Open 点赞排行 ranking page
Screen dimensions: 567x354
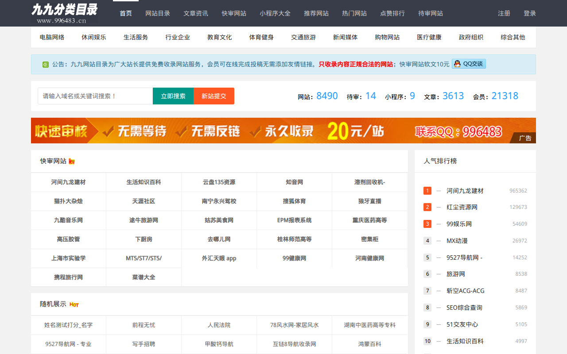[392, 13]
